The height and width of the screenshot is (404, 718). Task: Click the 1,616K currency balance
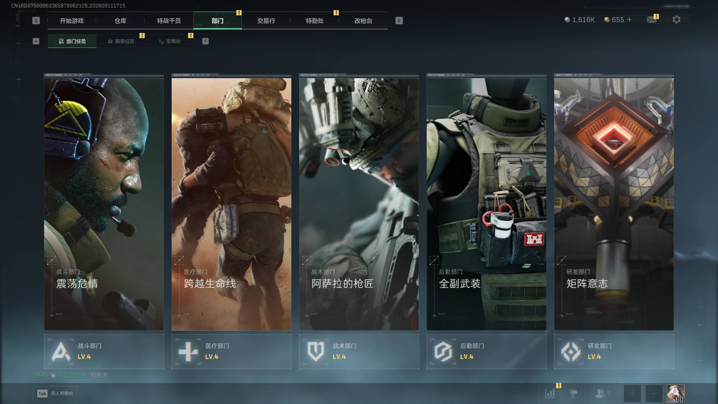pyautogui.click(x=580, y=20)
